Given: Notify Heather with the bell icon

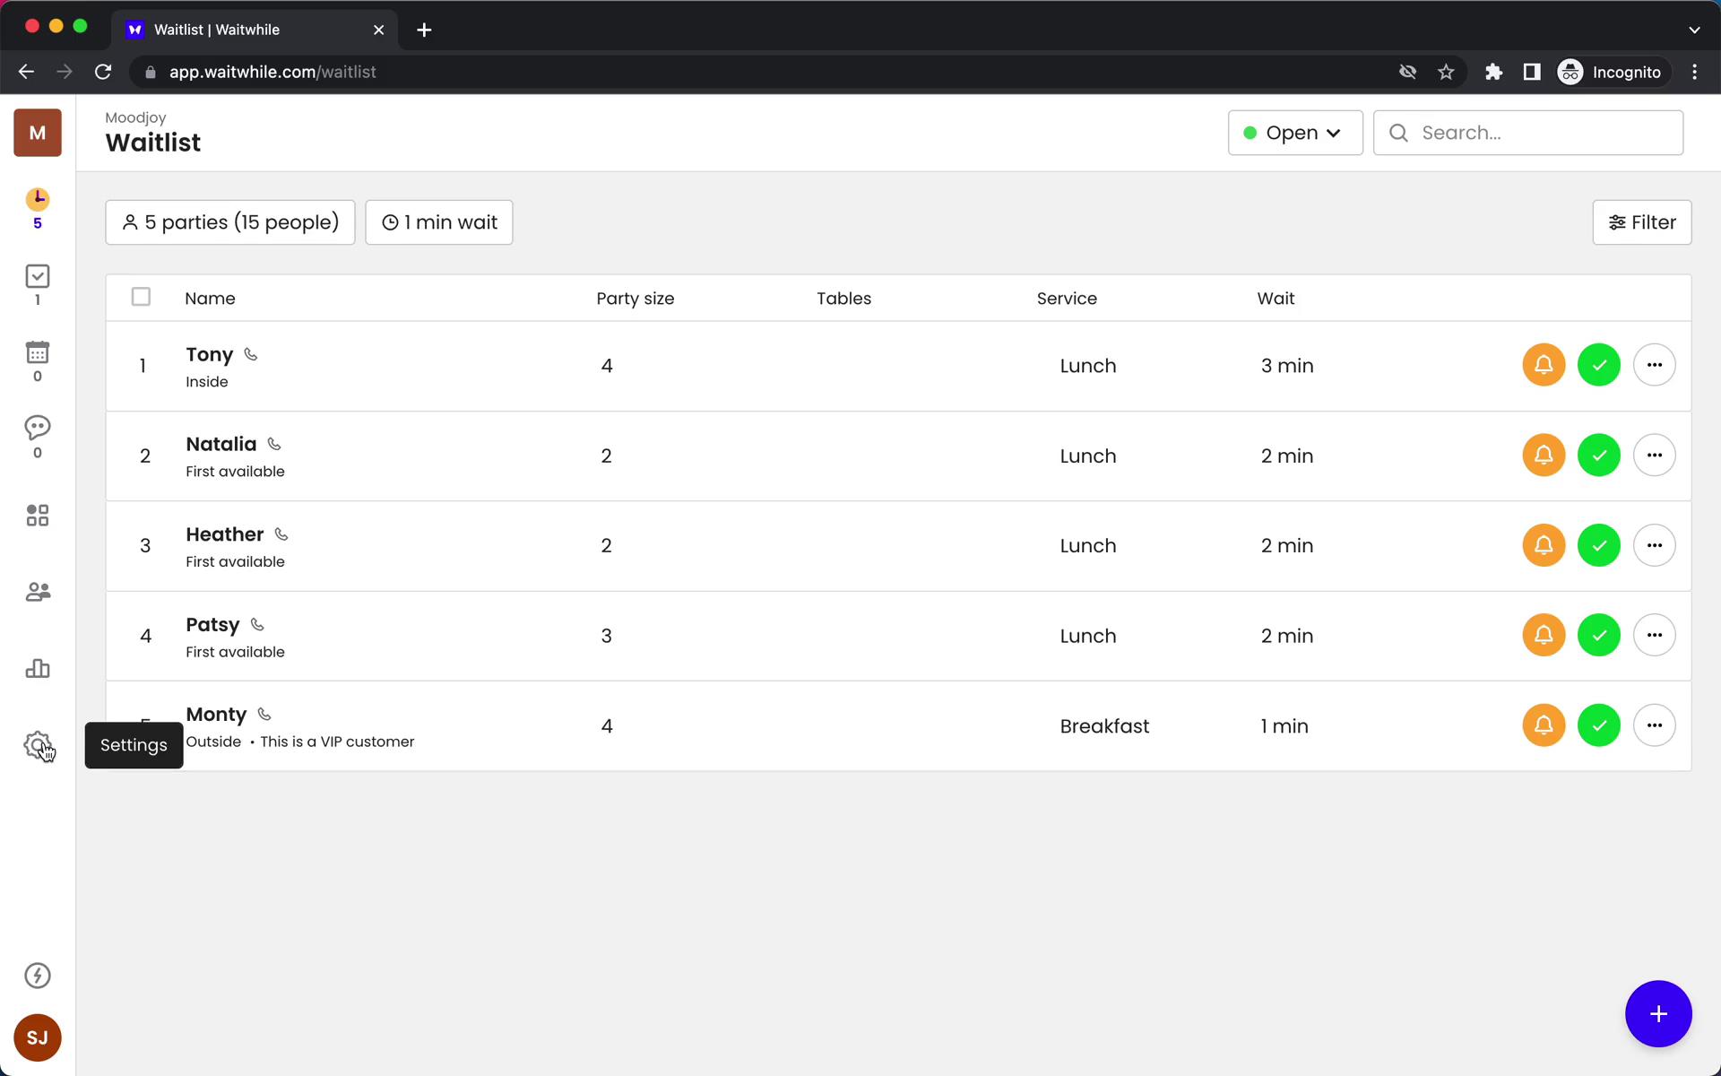Looking at the screenshot, I should tap(1544, 545).
